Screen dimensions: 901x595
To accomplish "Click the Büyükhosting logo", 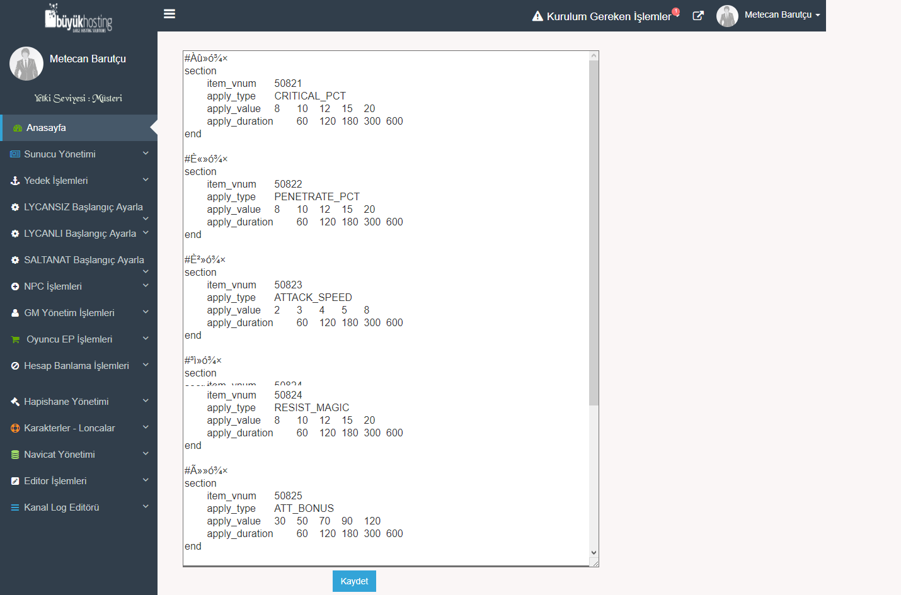I will coord(79,18).
